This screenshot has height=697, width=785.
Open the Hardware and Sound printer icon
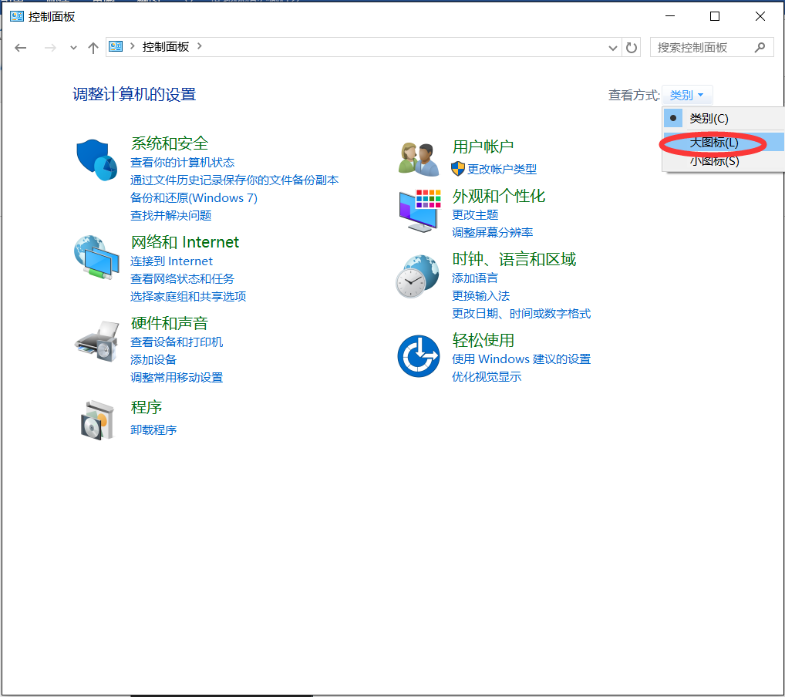96,342
